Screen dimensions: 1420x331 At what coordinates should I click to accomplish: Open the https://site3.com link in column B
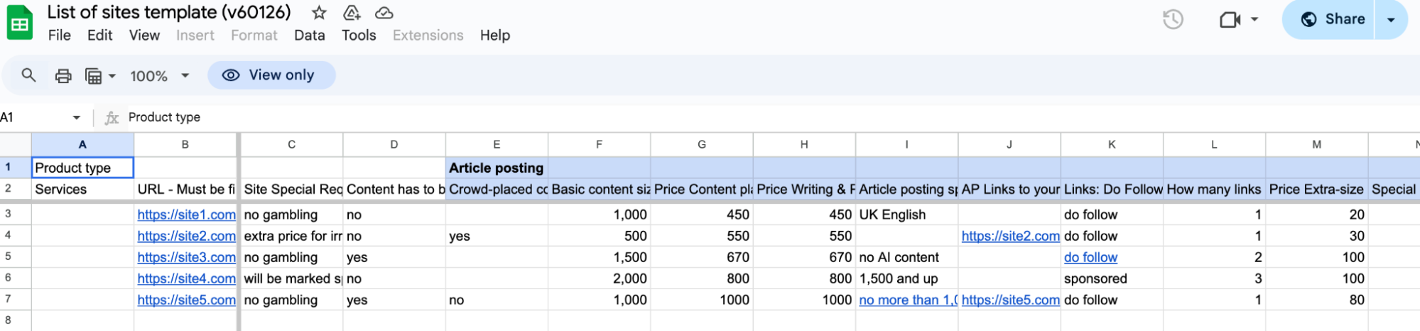(x=186, y=257)
